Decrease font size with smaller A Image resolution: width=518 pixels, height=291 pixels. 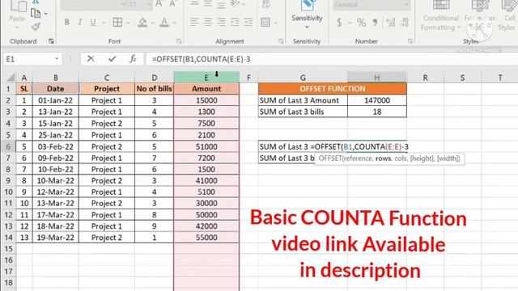172,4
